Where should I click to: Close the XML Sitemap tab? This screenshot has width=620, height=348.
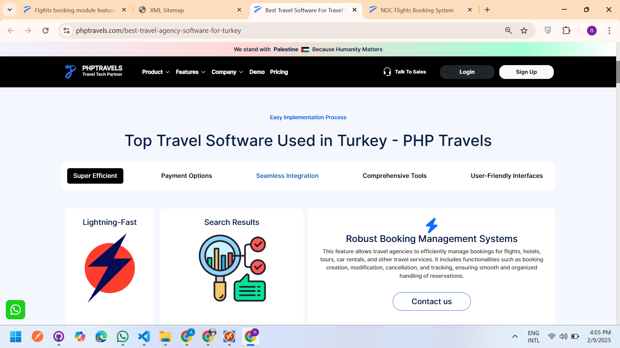[239, 10]
